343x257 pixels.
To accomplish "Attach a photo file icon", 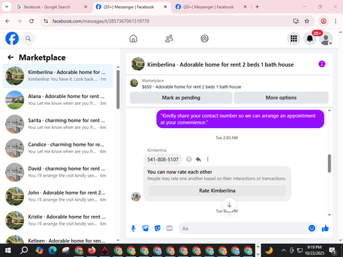I will point(145,228).
